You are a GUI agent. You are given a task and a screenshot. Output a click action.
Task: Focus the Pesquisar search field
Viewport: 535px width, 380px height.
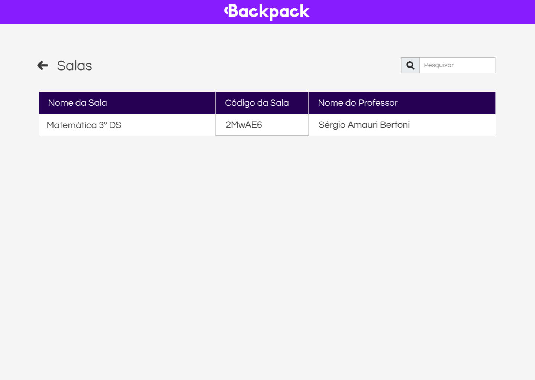point(457,65)
